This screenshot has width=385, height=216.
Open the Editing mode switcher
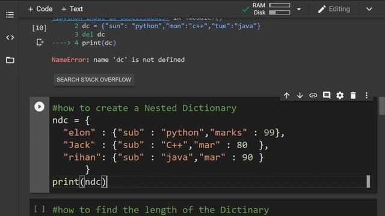point(334,10)
